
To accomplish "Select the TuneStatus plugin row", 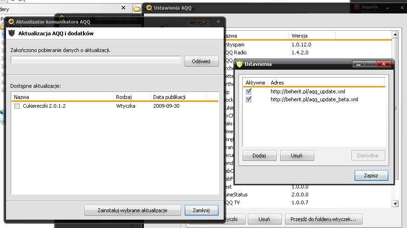I will pos(308,195).
